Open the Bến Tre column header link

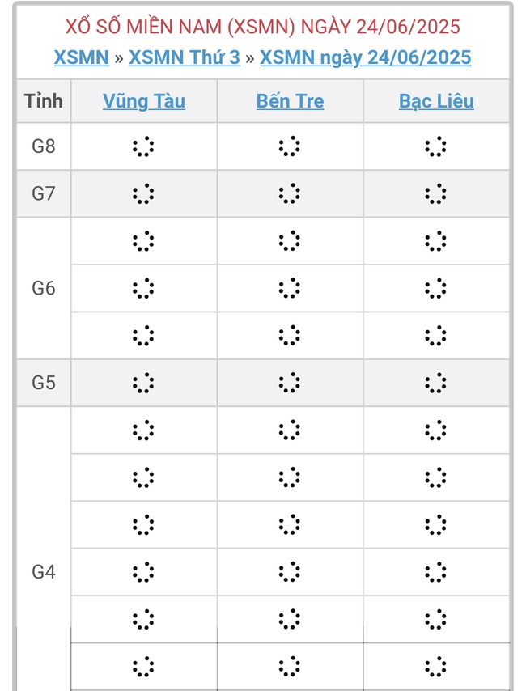pyautogui.click(x=290, y=101)
